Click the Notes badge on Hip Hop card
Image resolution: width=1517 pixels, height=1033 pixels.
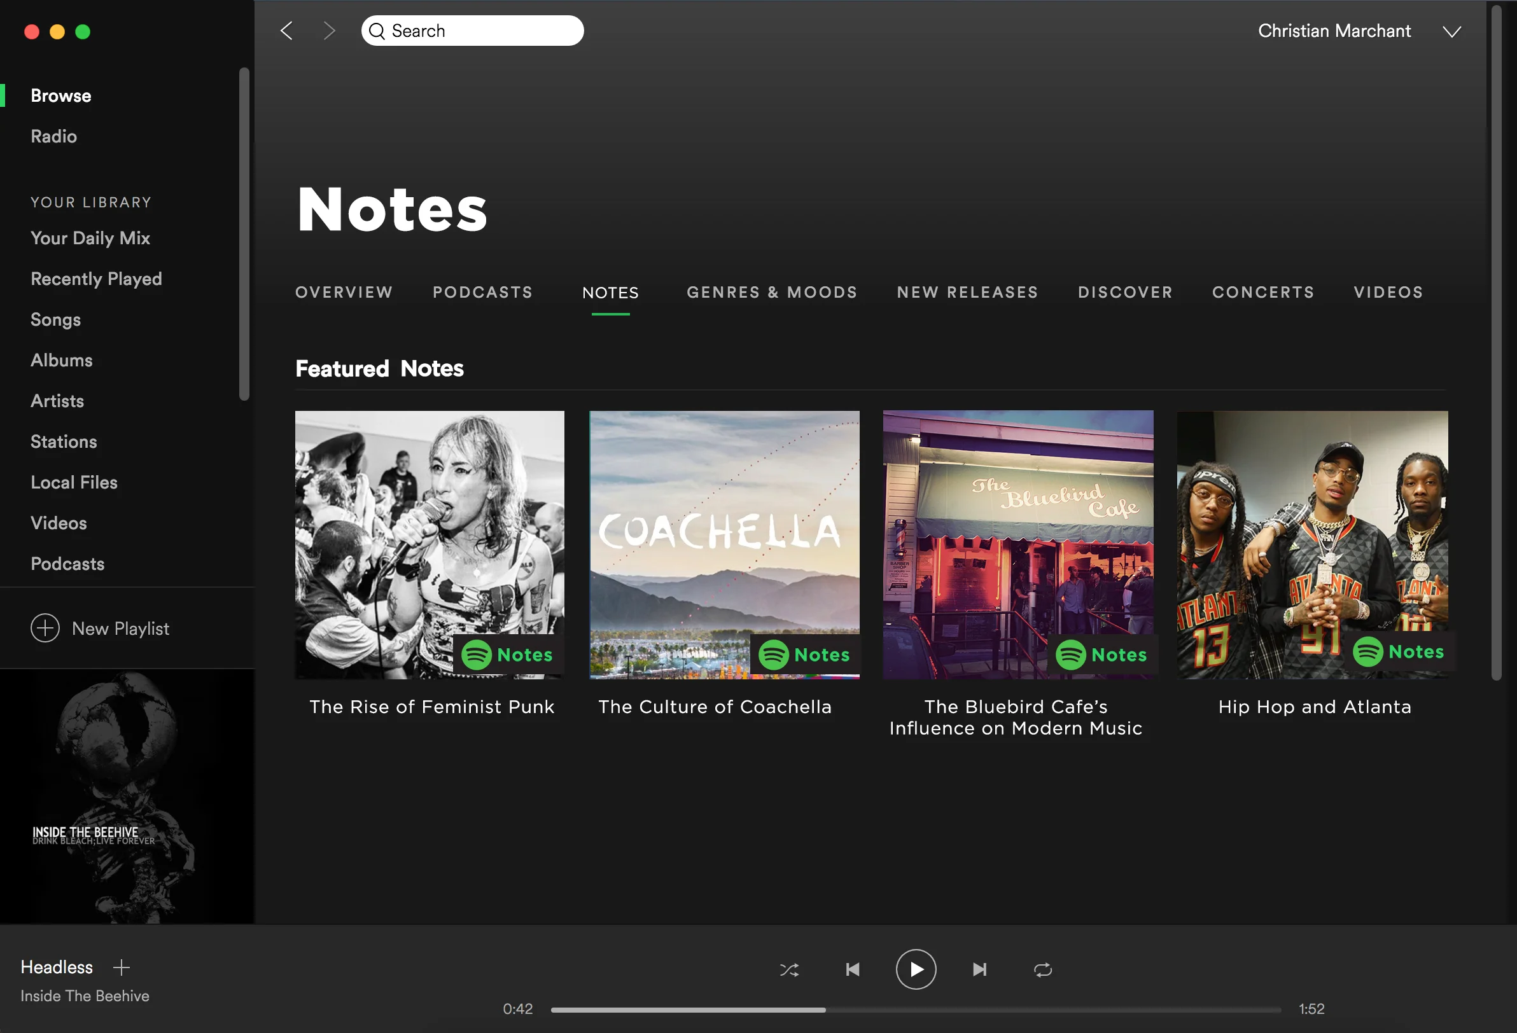(x=1399, y=651)
